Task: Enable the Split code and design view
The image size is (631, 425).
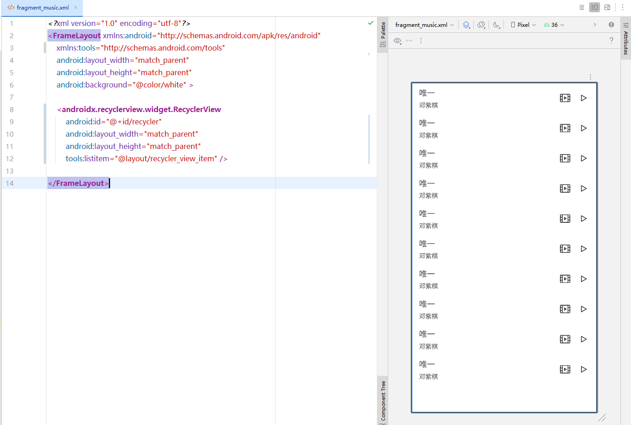Action: (x=595, y=7)
